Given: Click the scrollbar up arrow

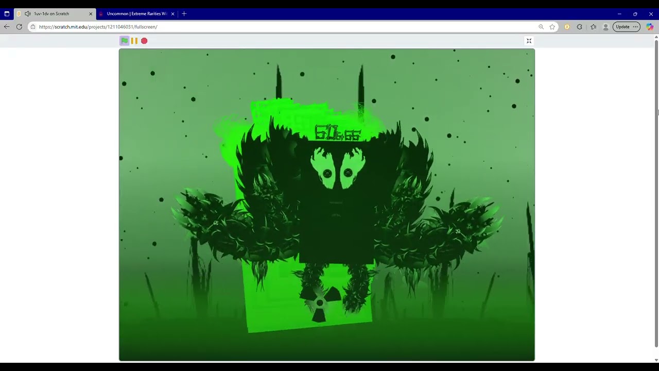Looking at the screenshot, I should [x=656, y=37].
